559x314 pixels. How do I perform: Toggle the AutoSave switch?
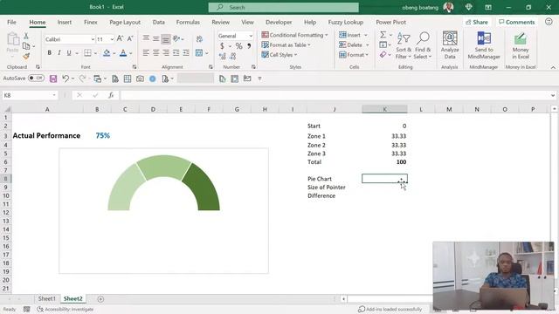tap(36, 78)
